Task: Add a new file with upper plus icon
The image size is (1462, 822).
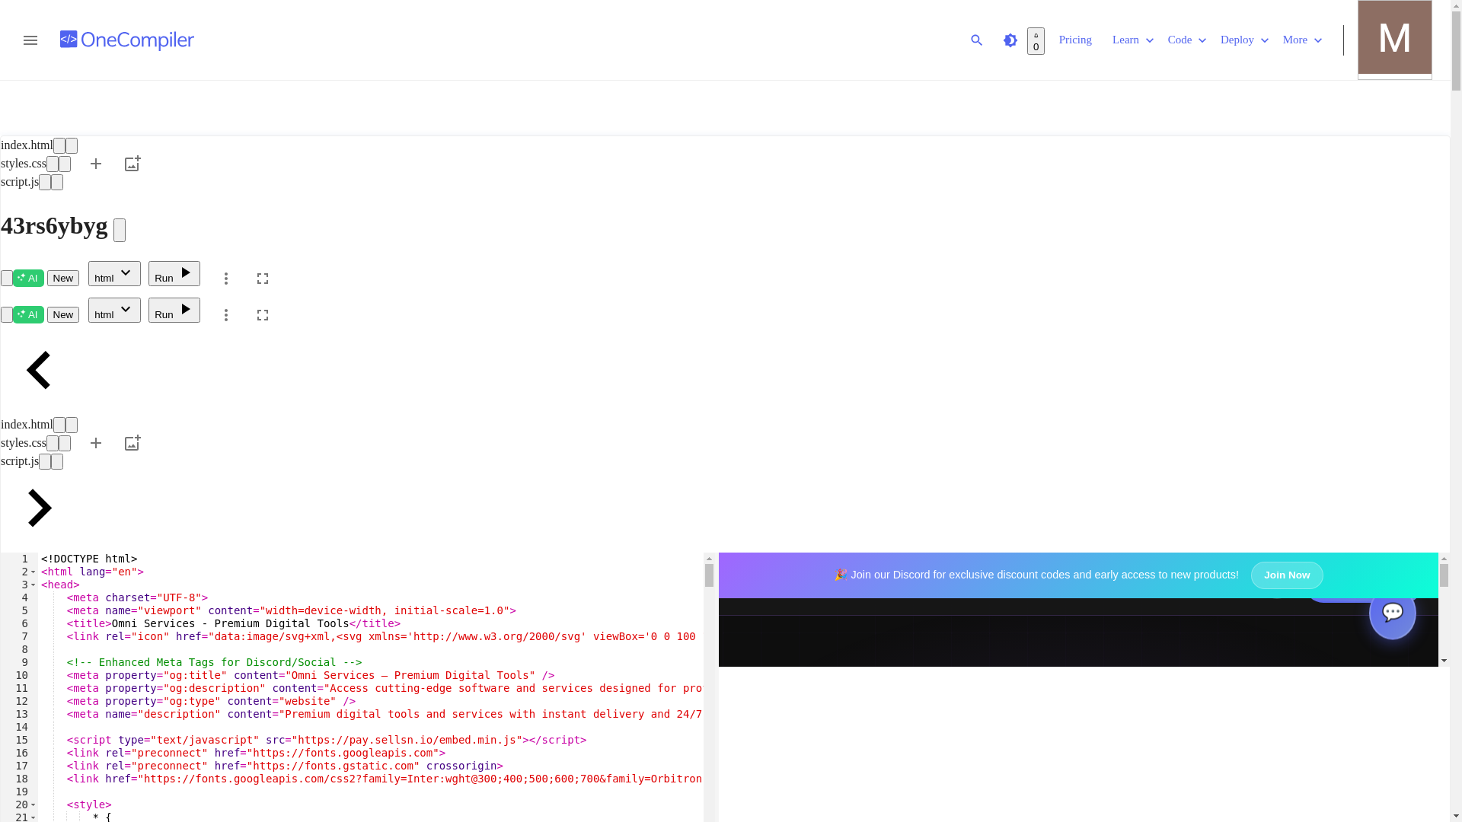Action: tap(96, 164)
